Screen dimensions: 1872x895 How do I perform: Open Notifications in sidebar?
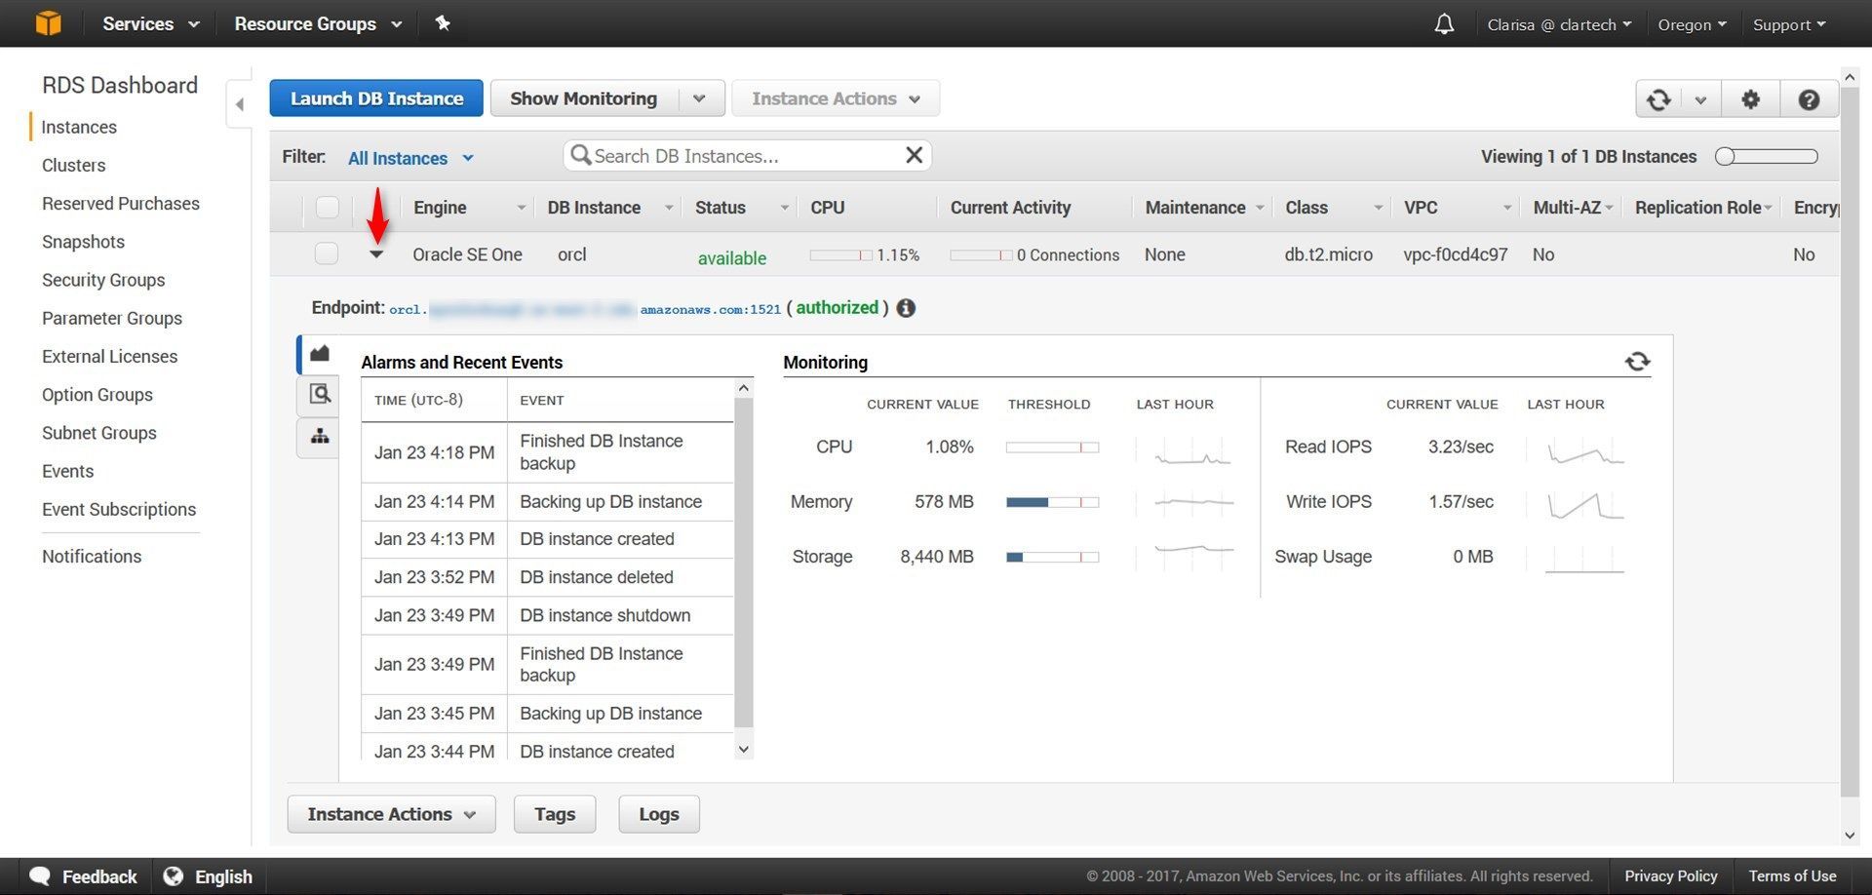tap(92, 556)
